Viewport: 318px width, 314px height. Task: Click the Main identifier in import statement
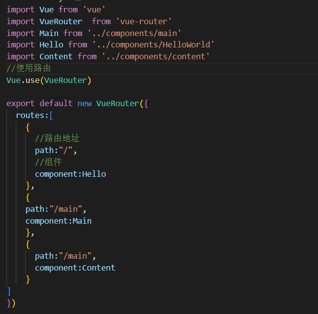[x=49, y=33]
